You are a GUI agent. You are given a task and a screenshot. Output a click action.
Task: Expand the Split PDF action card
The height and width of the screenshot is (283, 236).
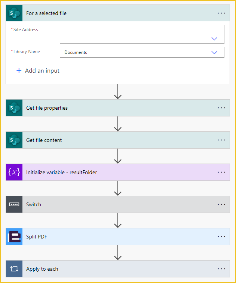coord(118,237)
